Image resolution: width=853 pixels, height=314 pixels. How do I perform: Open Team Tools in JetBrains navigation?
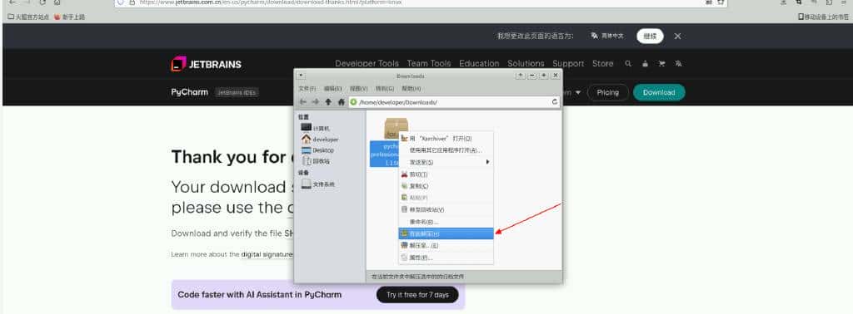click(429, 63)
